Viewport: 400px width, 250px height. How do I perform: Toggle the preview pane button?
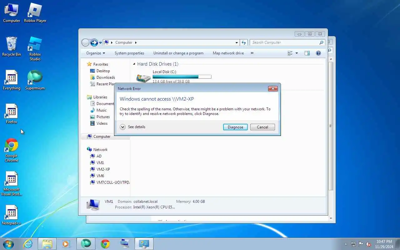pyautogui.click(x=307, y=53)
